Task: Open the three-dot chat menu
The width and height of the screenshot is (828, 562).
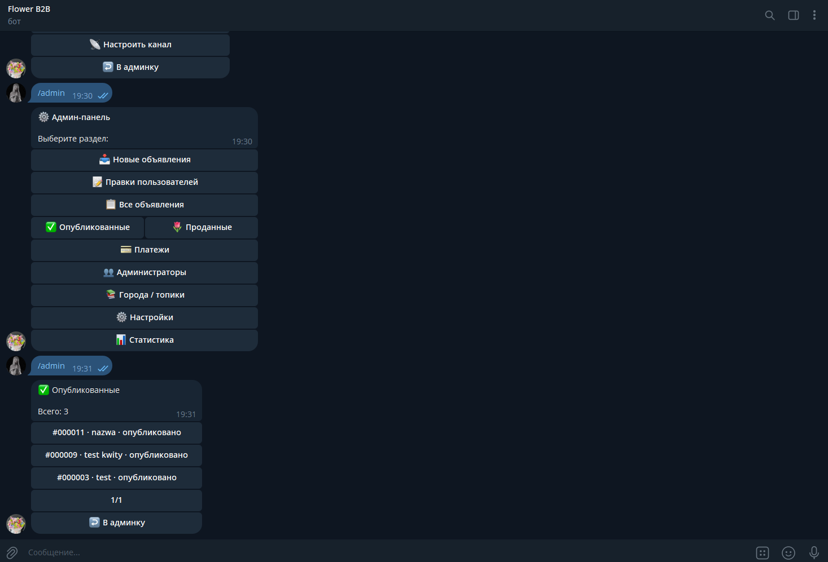Action: [814, 15]
